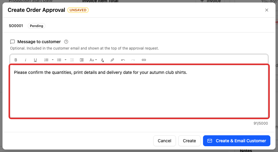Select the SO00001 order number

pos(16,26)
